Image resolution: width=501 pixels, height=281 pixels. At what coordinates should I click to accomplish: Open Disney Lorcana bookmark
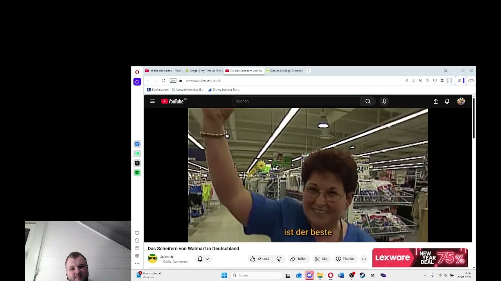pos(223,89)
